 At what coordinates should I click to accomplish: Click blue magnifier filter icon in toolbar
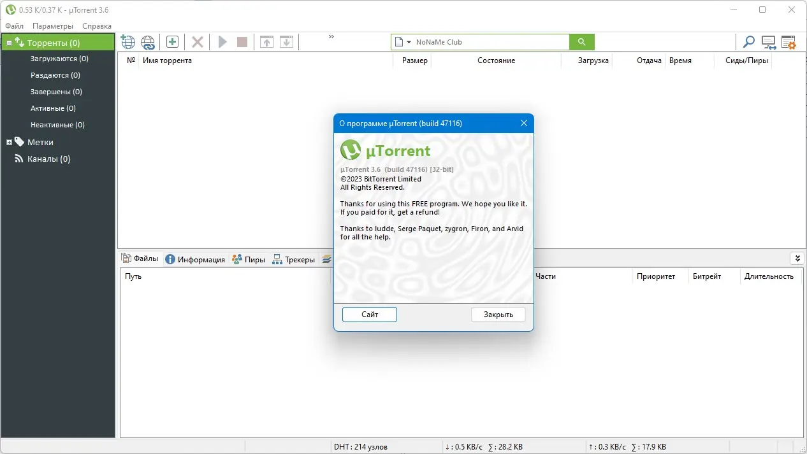click(x=748, y=42)
